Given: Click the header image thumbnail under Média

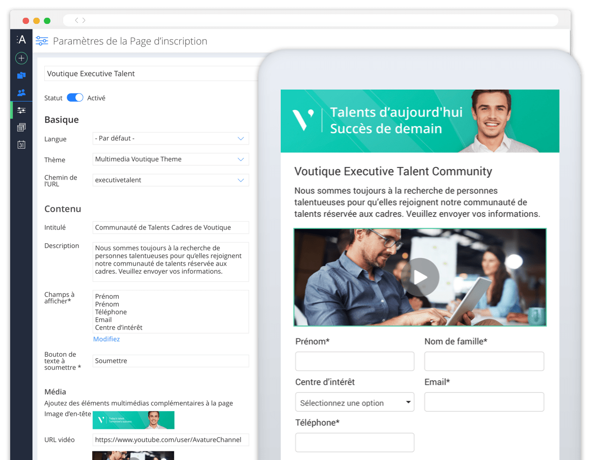Looking at the screenshot, I should coord(133,420).
